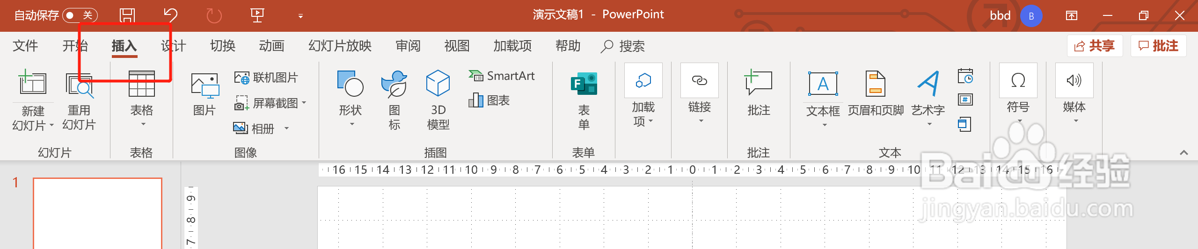Image resolution: width=1198 pixels, height=249 pixels.
Task: Open the 文件 menu
Action: click(25, 46)
